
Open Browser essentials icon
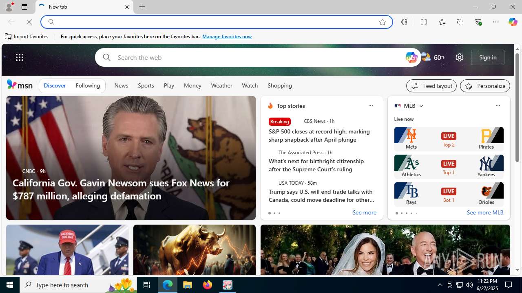click(x=478, y=22)
